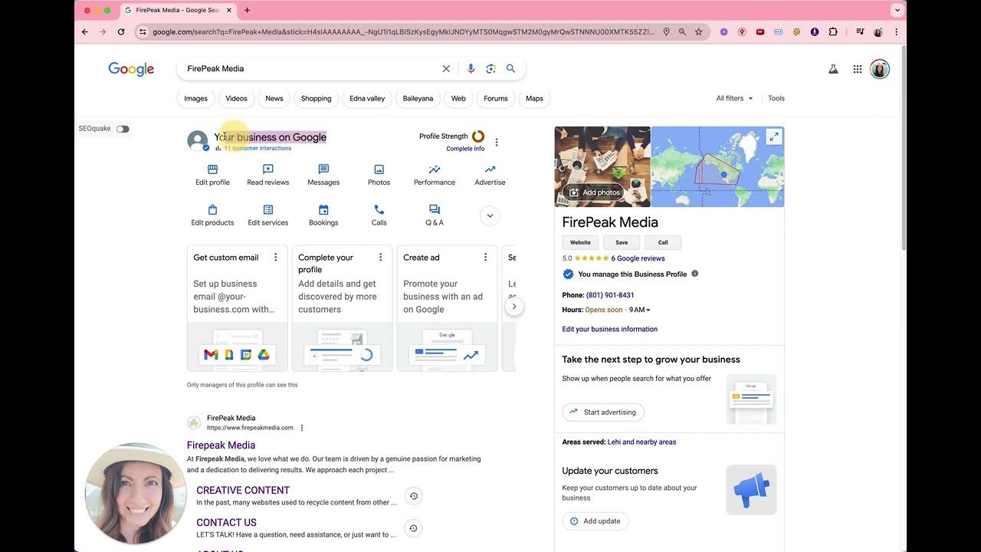The height and width of the screenshot is (552, 981).
Task: Open Edit profile in business panel
Action: [x=212, y=175]
